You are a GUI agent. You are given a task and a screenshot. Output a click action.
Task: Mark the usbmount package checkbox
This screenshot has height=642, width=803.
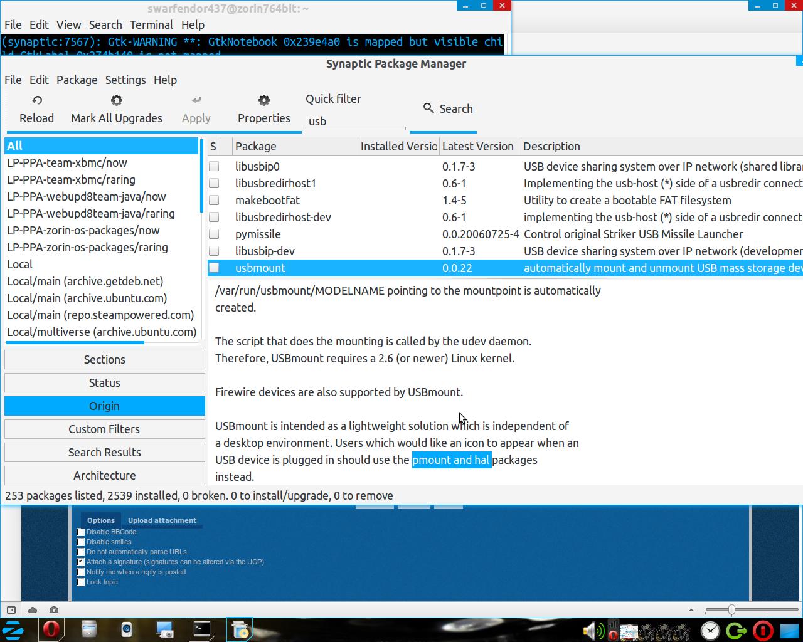click(x=214, y=268)
